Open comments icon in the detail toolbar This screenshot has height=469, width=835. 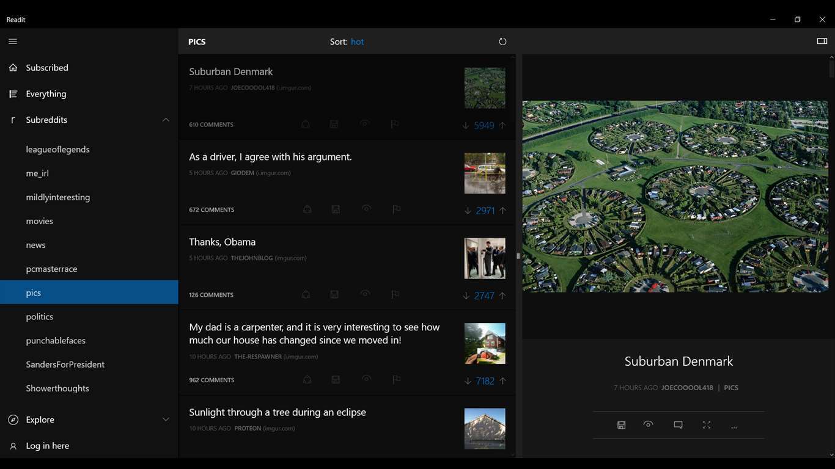[x=678, y=425]
